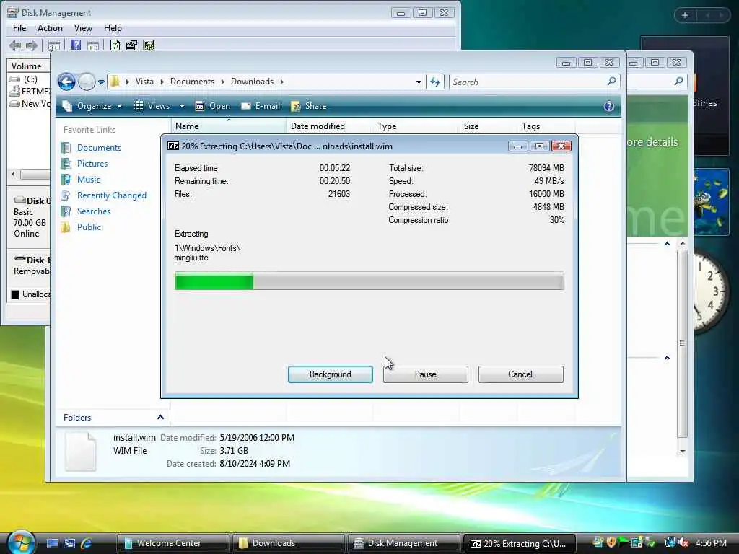Click folder icon in Explorer address bar
This screenshot has width=739, height=554.
(115, 82)
